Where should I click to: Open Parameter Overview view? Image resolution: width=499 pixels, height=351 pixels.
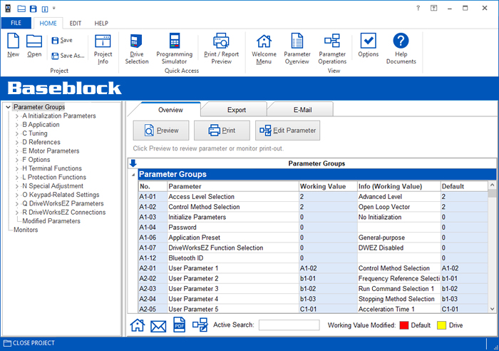[x=297, y=49]
